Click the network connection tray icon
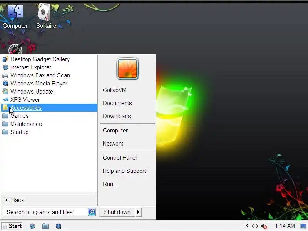 click(255, 226)
